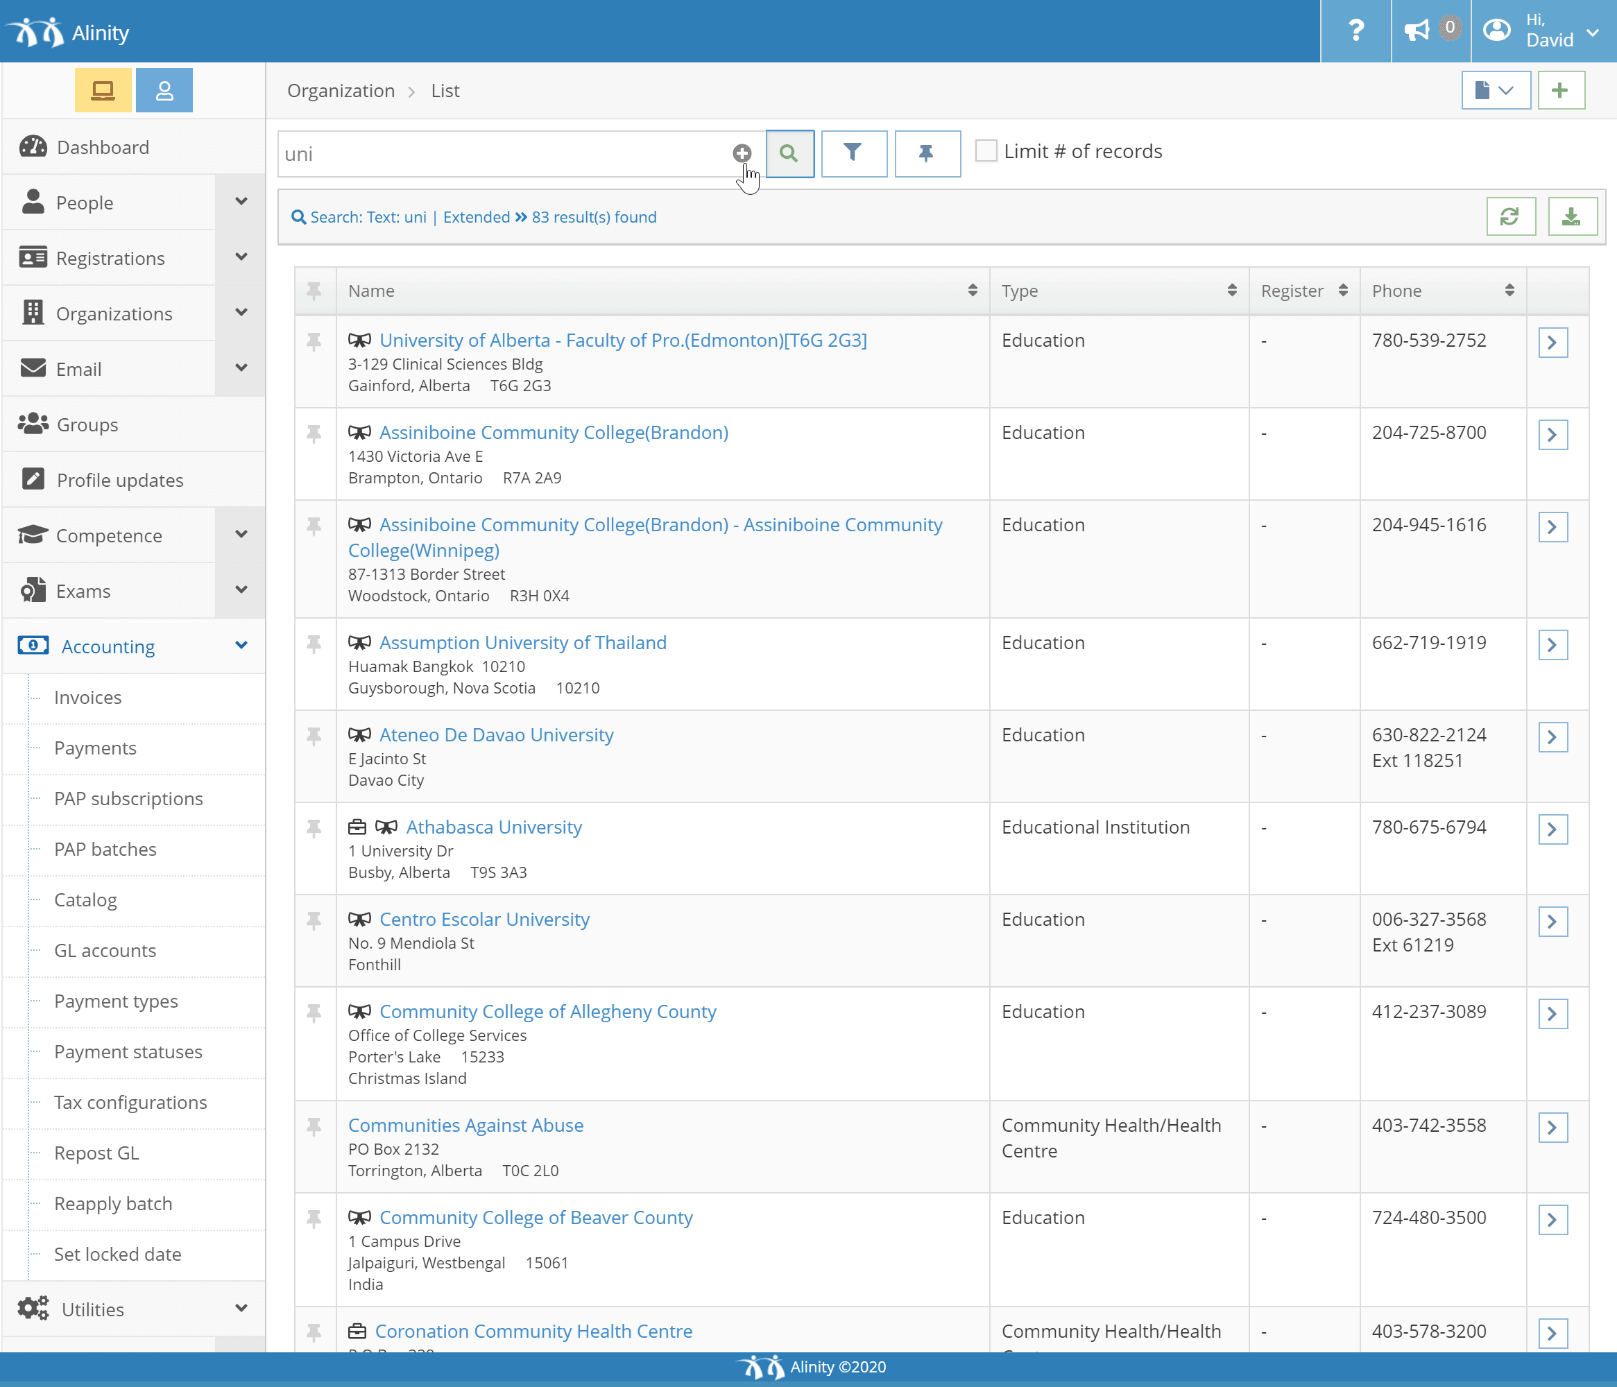The height and width of the screenshot is (1387, 1617).
Task: Pin the University of Alberta row
Action: click(314, 342)
